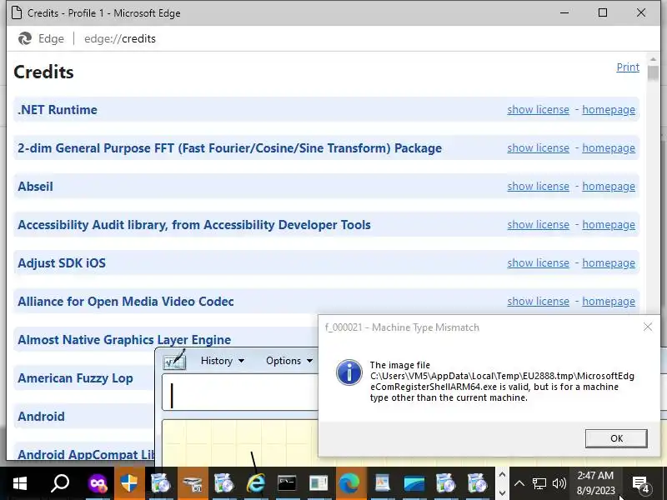This screenshot has height=500, width=667.
Task: Click the taskbar overflow down arrow
Action: [x=502, y=492]
